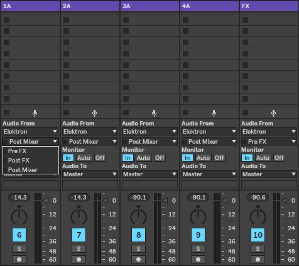
Task: Turn monitor Off on track 4A
Action: (219, 158)
